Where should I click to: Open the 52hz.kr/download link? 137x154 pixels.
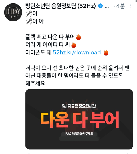77,52
